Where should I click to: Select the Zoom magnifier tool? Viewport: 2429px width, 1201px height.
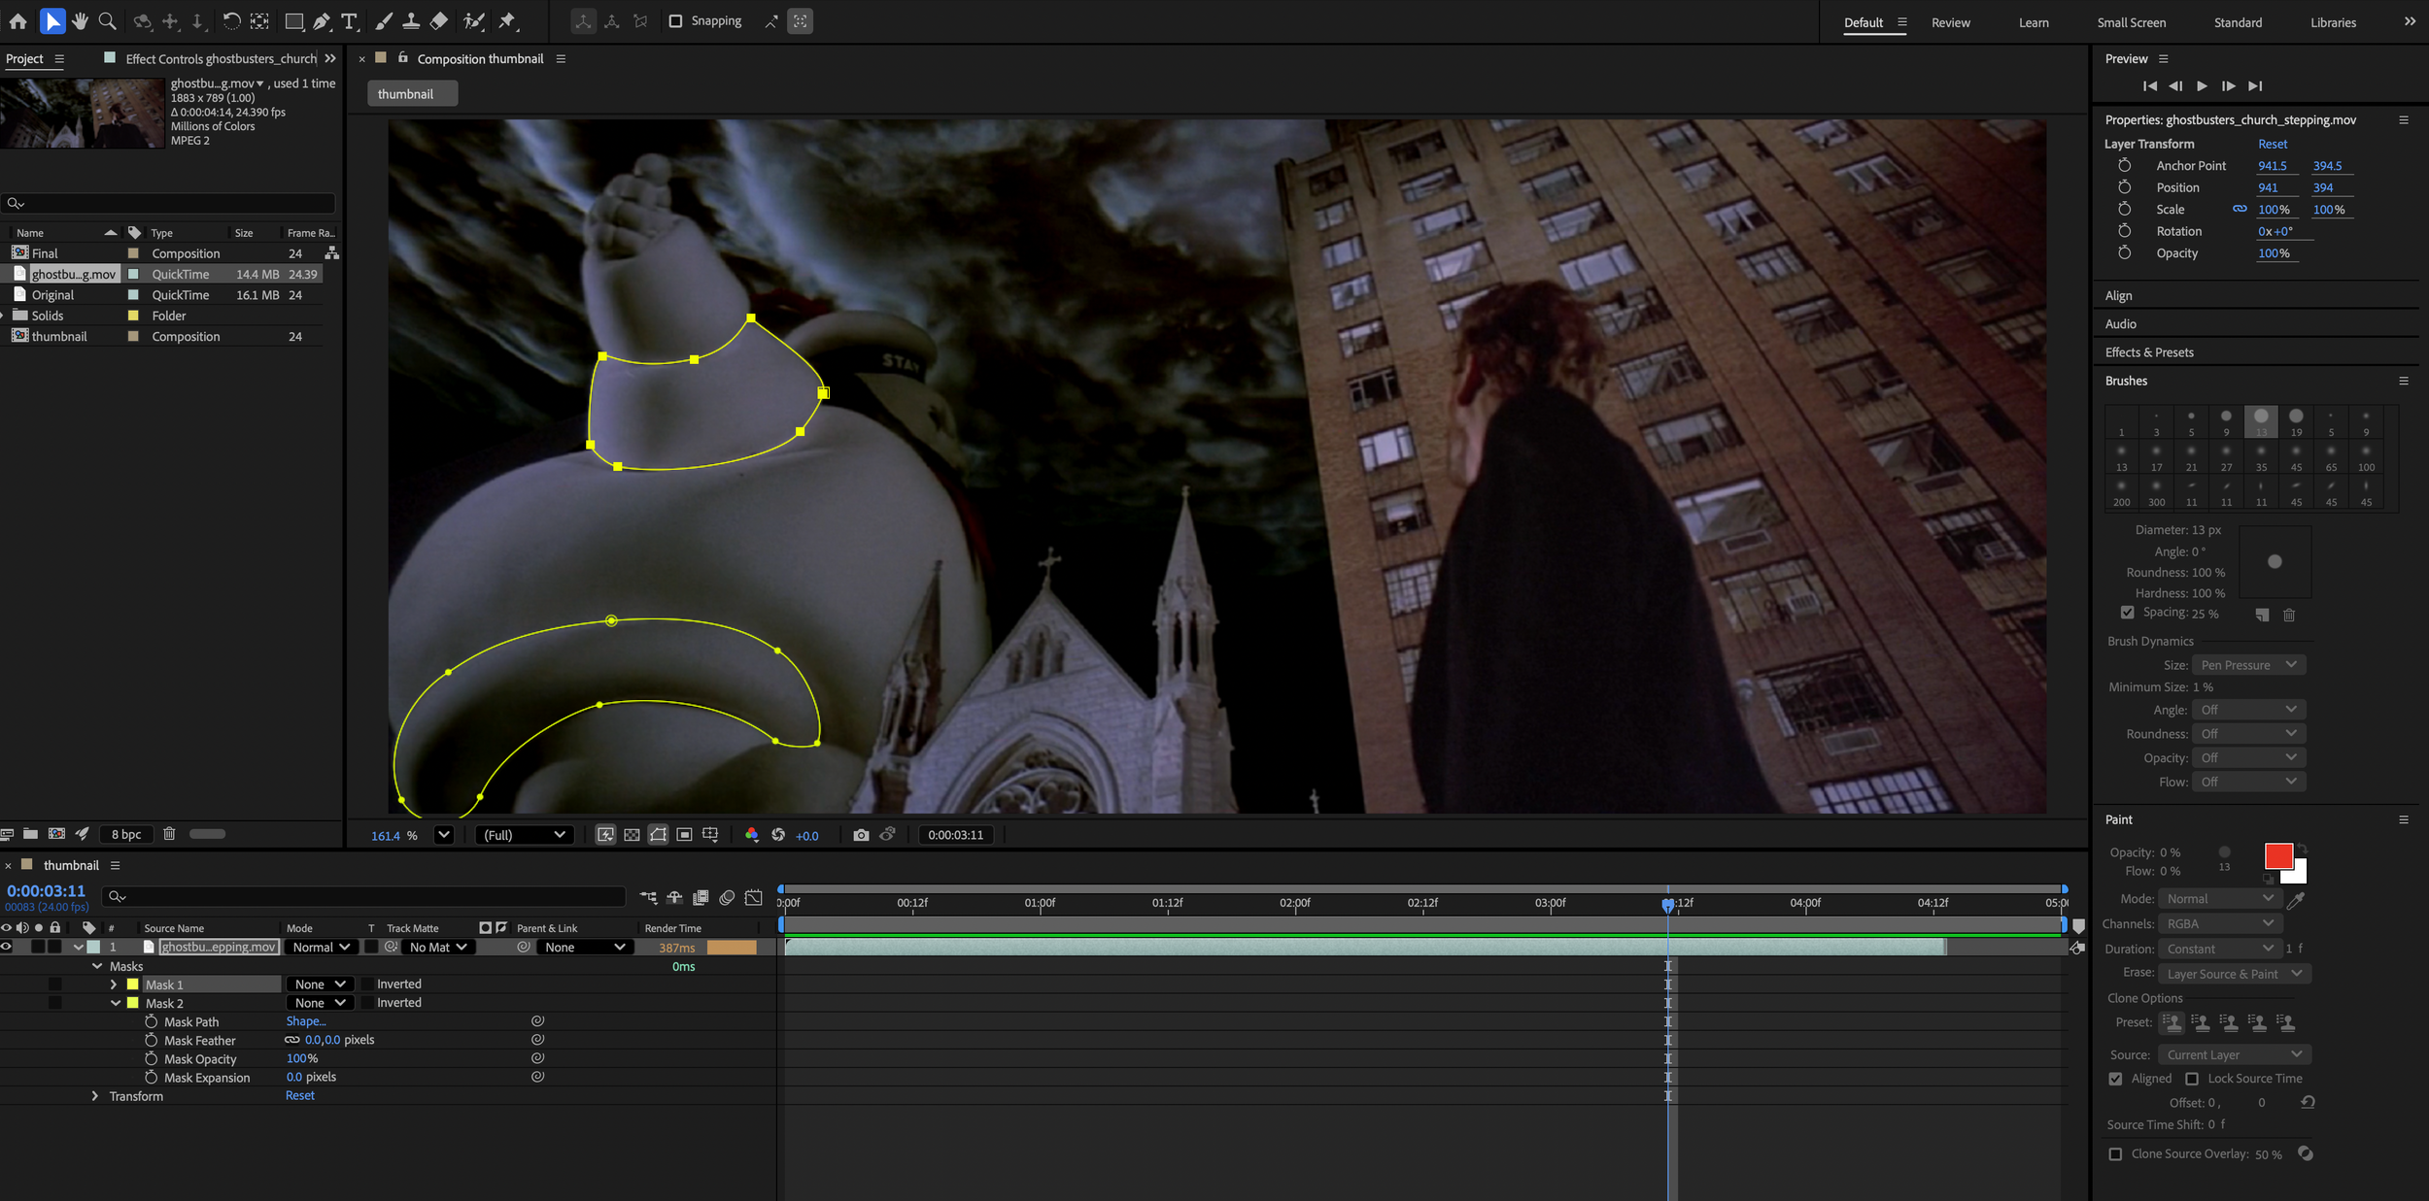(108, 21)
